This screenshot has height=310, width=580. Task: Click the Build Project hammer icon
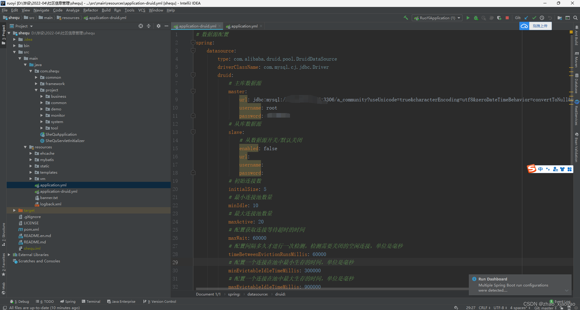point(406,18)
